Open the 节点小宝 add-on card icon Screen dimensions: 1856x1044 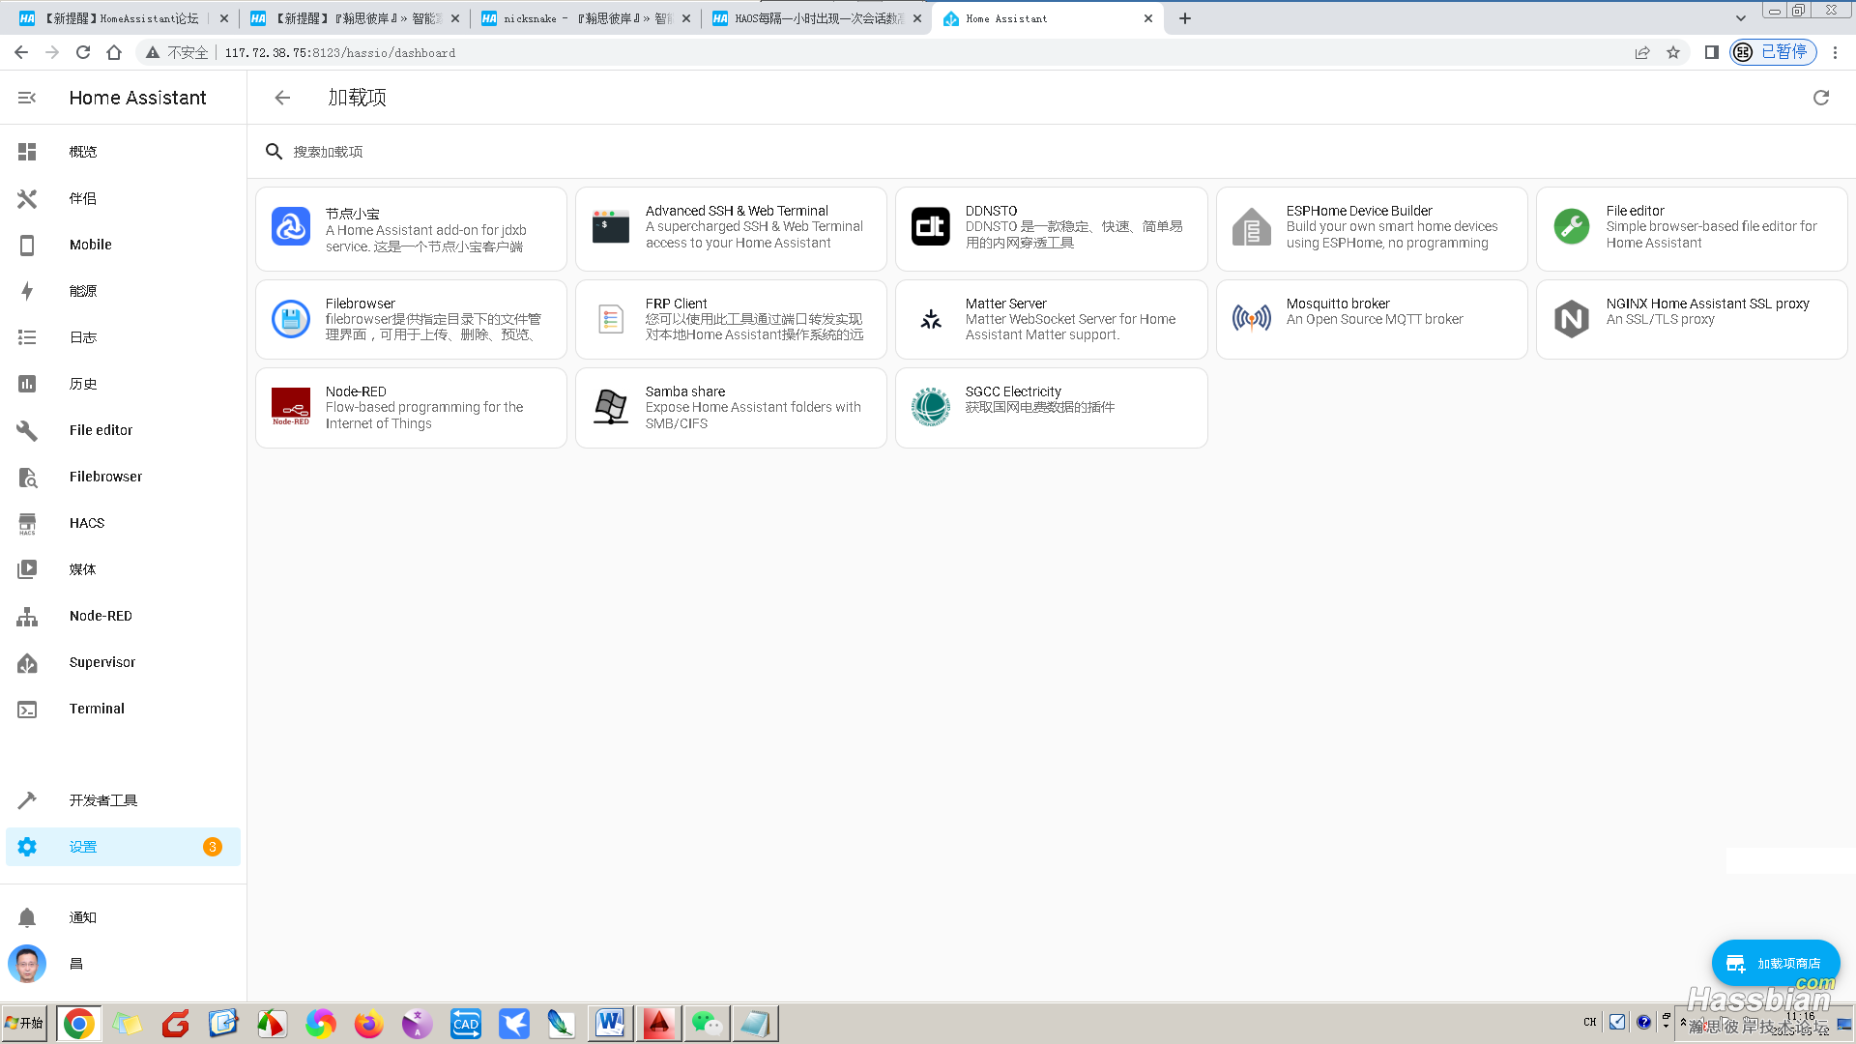291,227
